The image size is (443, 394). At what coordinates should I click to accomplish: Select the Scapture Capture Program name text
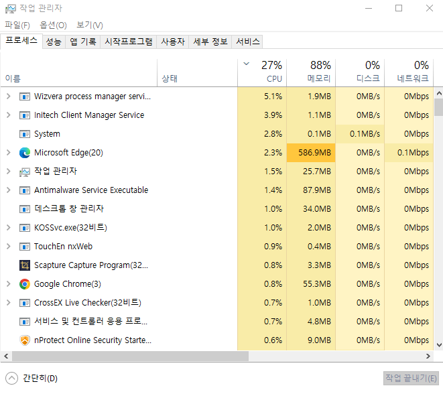click(x=91, y=265)
